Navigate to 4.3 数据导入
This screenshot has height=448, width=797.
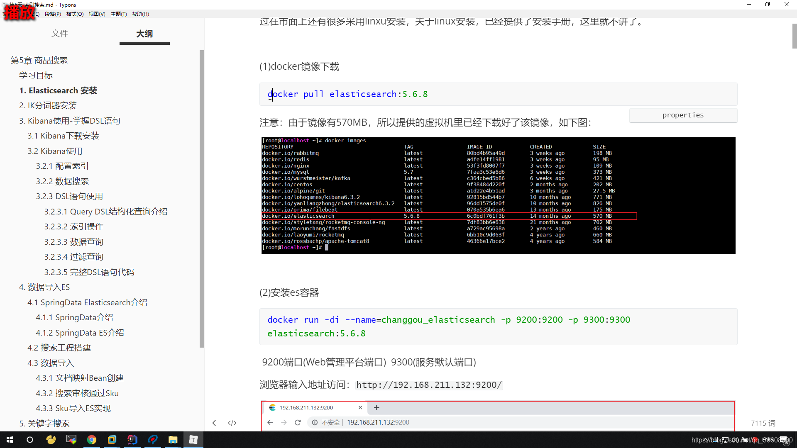[x=51, y=363]
